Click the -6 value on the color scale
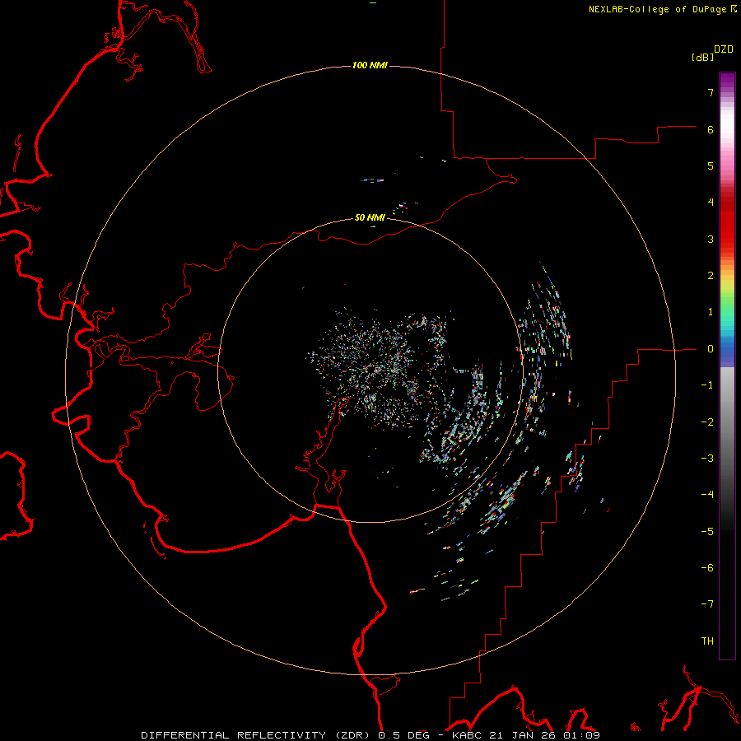Viewport: 741px width, 741px height. point(707,568)
